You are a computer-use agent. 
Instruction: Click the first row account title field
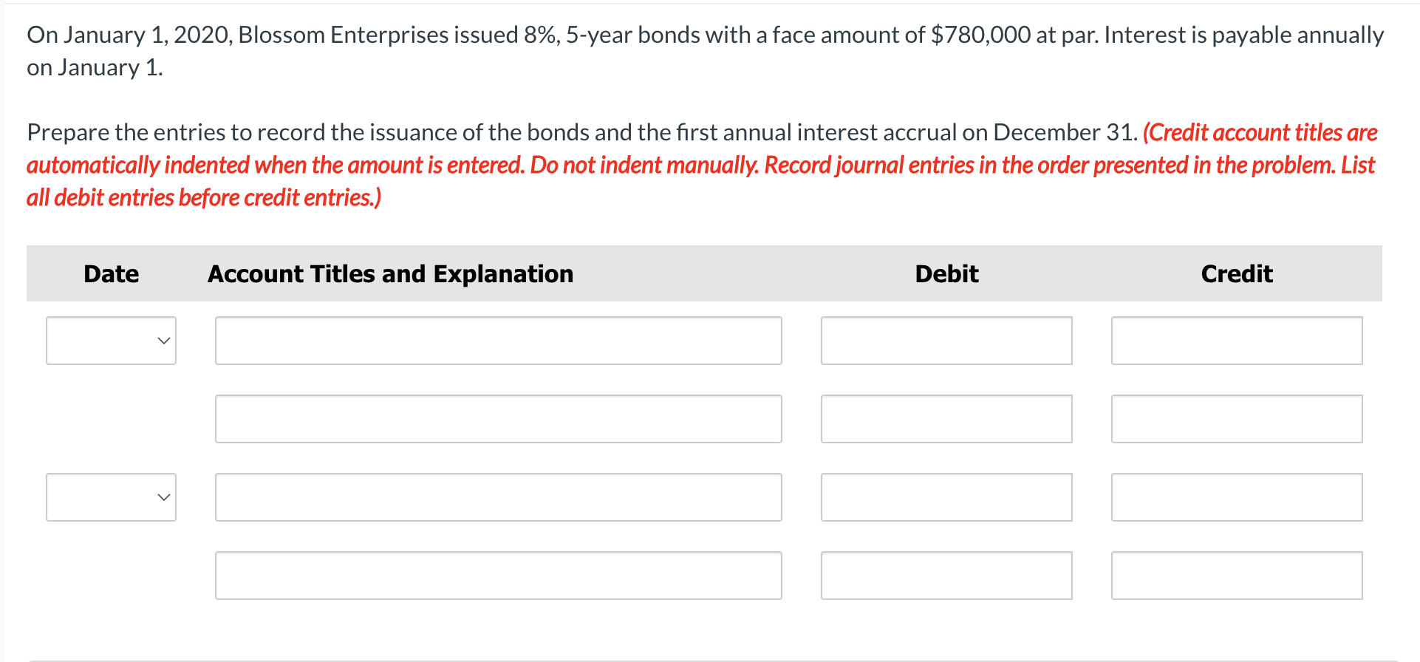498,341
